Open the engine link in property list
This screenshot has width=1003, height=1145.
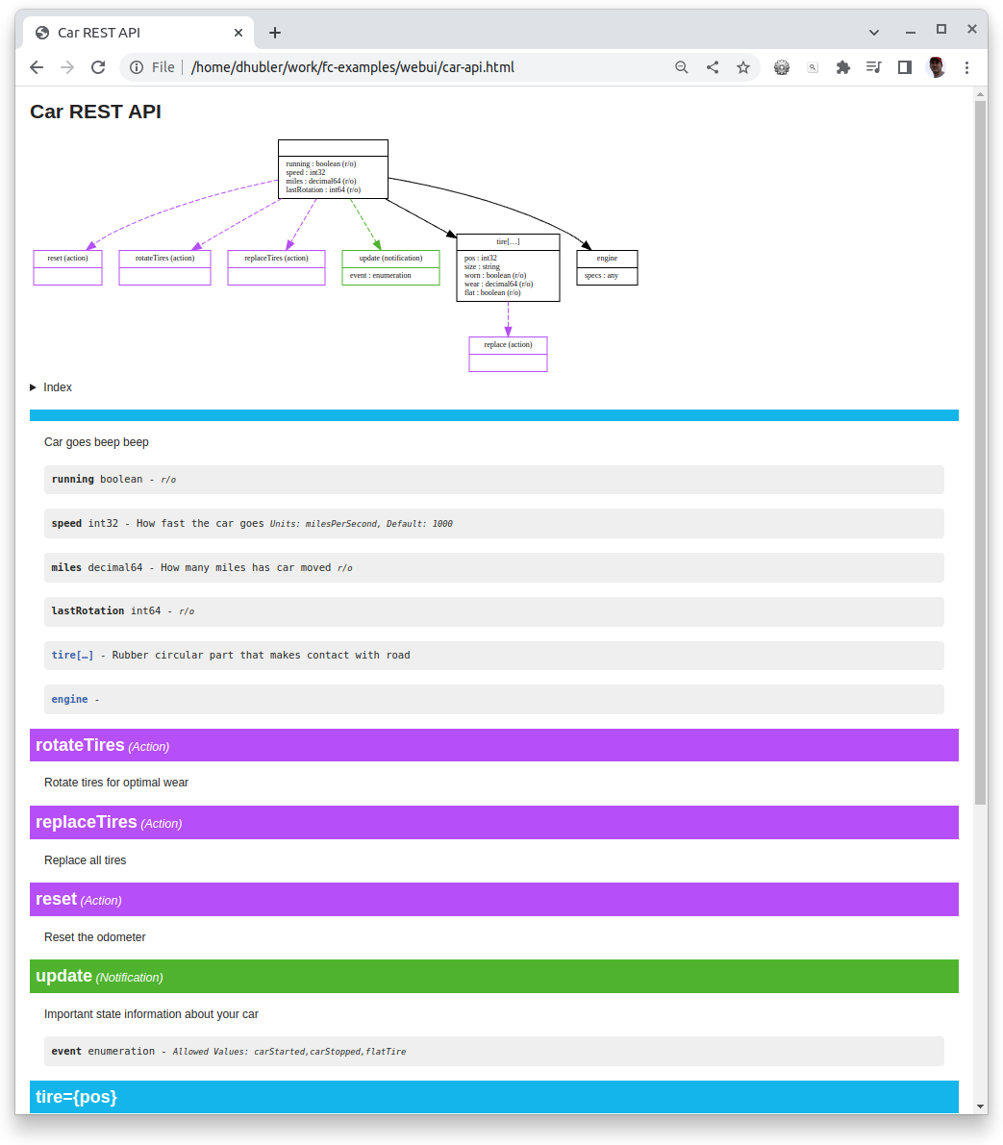tap(69, 700)
